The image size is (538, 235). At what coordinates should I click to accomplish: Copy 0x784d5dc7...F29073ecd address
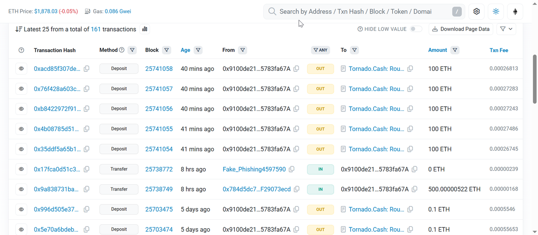tap(296, 189)
